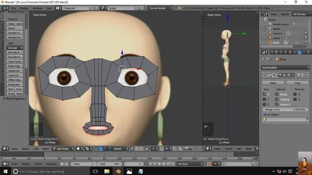The width and height of the screenshot is (312, 175).
Task: Add a new screen layout next to Character
Action: 92,8
